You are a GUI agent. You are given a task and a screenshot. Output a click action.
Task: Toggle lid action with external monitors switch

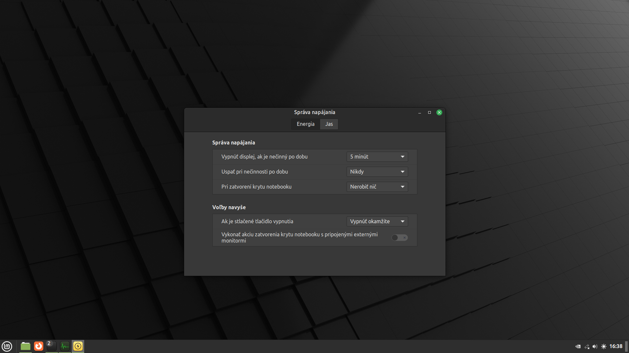[399, 238]
